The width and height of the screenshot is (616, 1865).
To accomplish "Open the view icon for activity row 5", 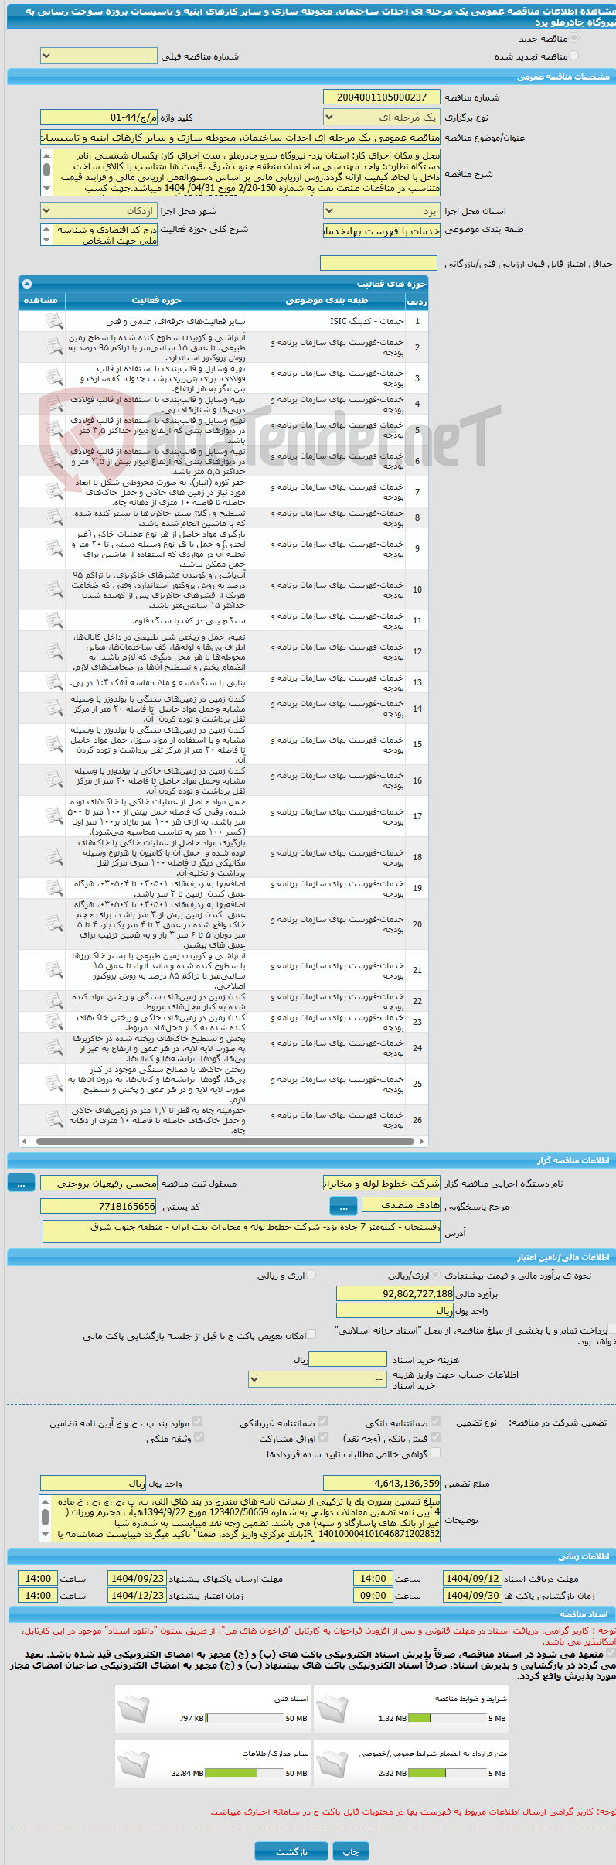I will click(x=53, y=430).
